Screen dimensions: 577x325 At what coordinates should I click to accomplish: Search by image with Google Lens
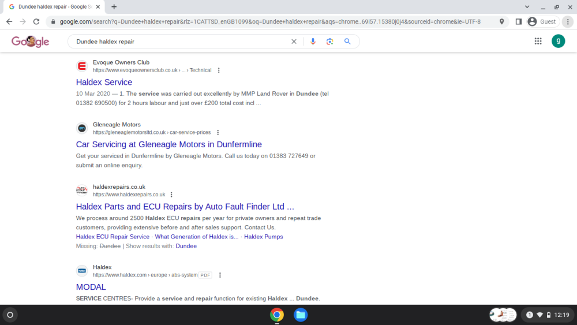[x=329, y=42]
